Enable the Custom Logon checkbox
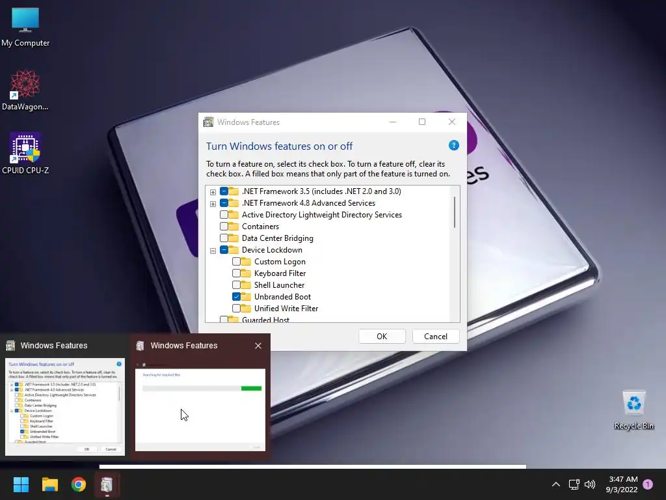Screen dimensions: 666x500 tap(236, 262)
